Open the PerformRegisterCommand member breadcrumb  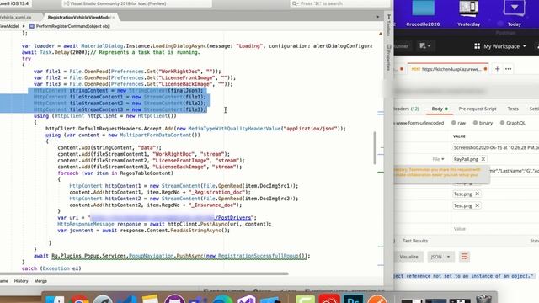[73, 26]
